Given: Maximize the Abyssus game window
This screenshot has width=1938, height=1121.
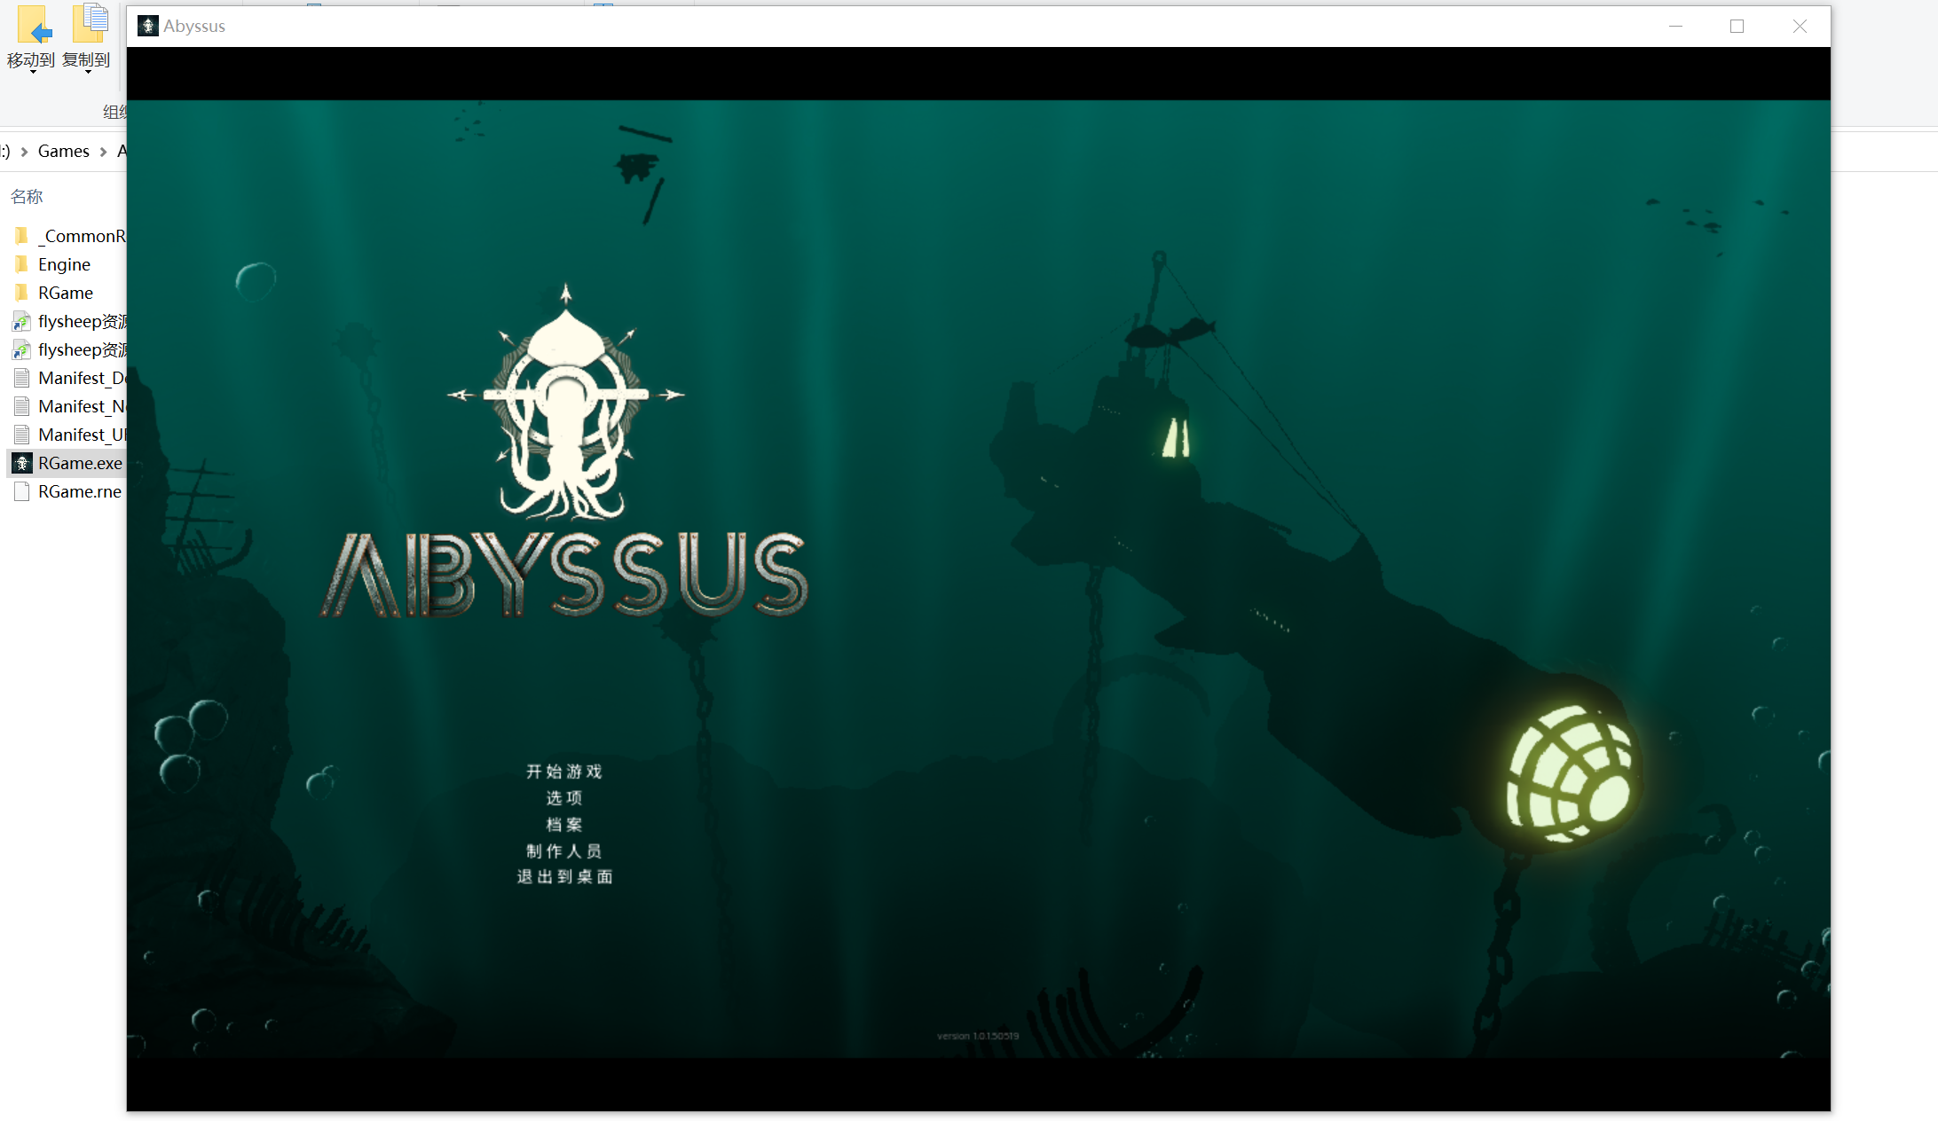Looking at the screenshot, I should pyautogui.click(x=1737, y=26).
